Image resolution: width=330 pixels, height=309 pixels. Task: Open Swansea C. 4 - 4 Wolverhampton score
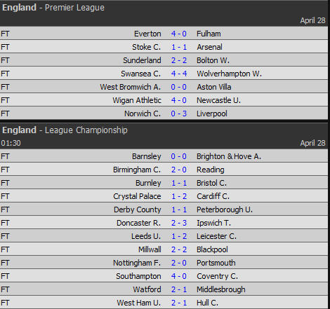point(179,74)
